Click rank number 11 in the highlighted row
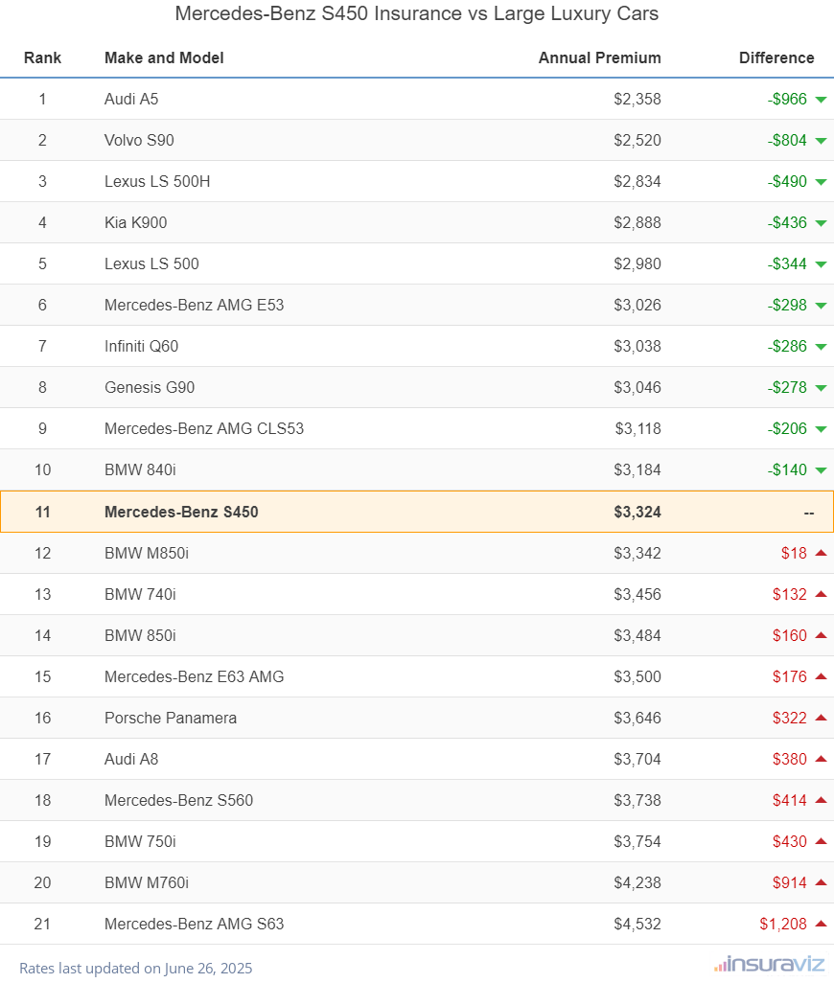834x983 pixels. (x=42, y=513)
